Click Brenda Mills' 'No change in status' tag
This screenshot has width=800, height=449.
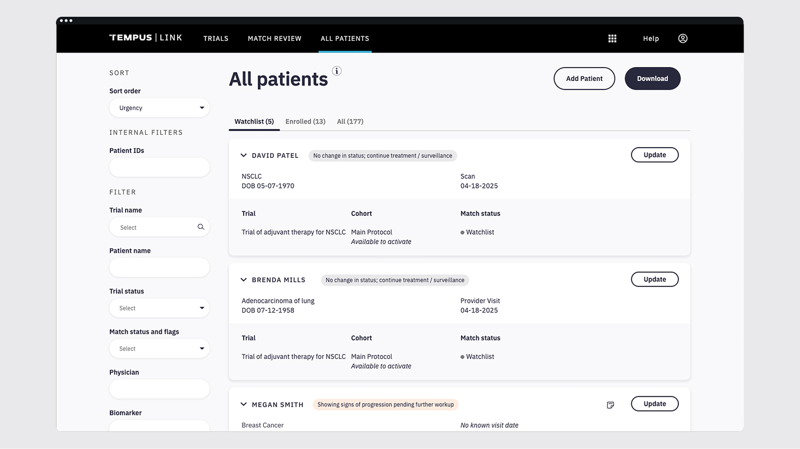pyautogui.click(x=395, y=280)
